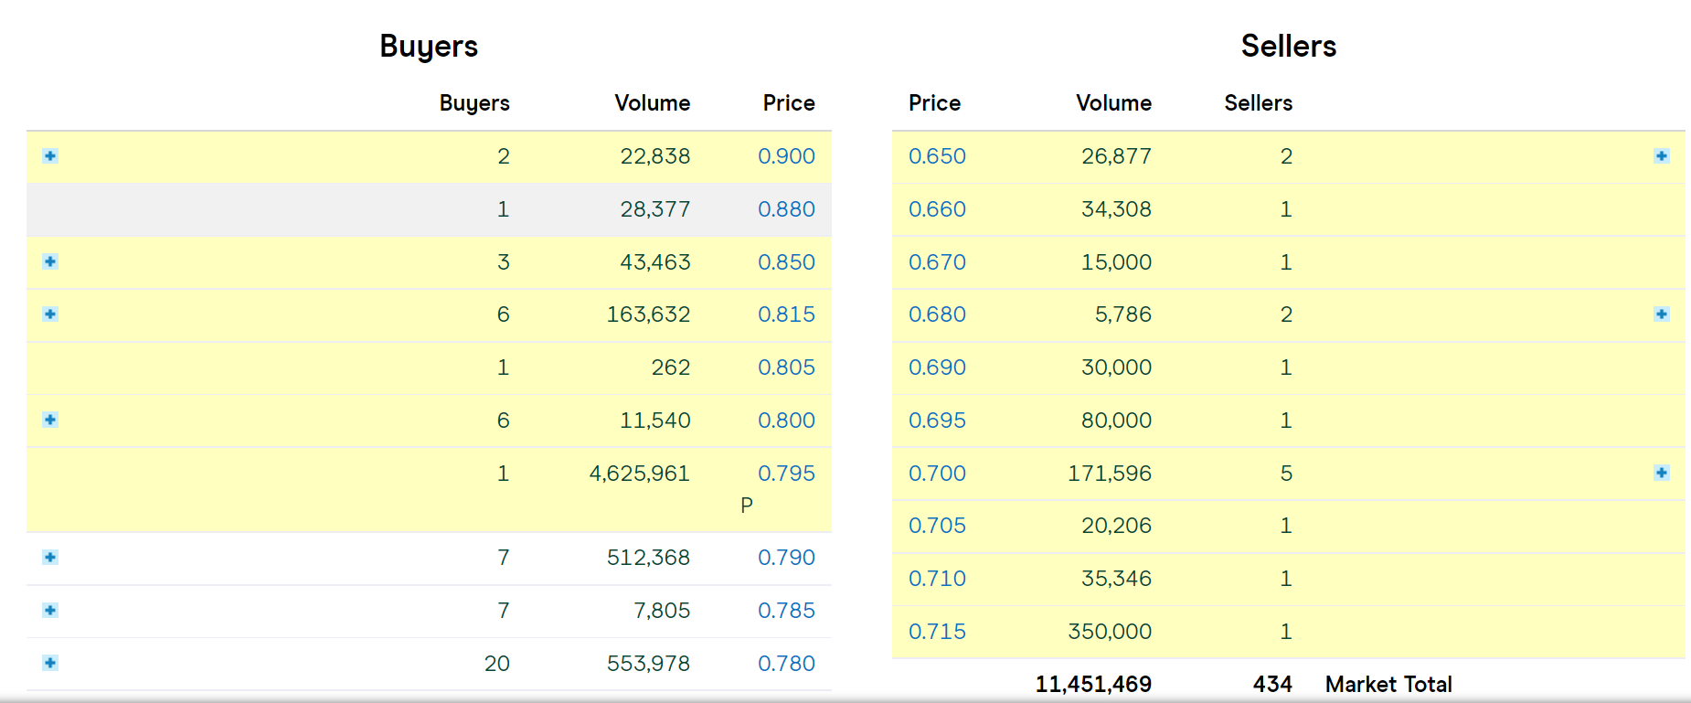Click plus icon for 0.680 sellers
1691x703 pixels.
pos(1661,314)
